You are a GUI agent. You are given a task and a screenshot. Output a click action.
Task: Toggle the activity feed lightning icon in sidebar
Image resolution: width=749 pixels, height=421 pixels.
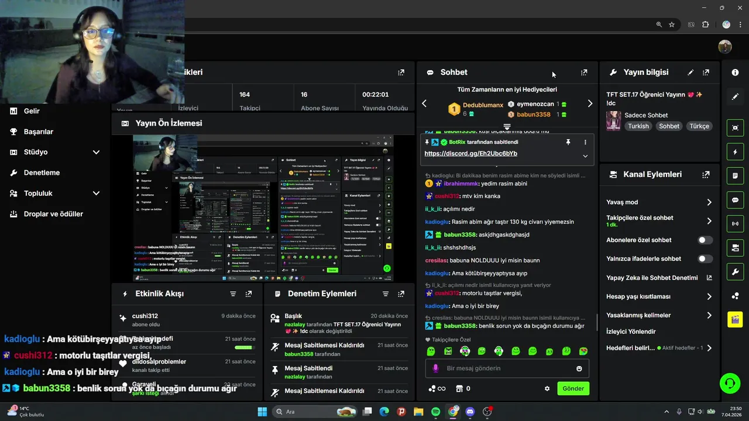(735, 152)
